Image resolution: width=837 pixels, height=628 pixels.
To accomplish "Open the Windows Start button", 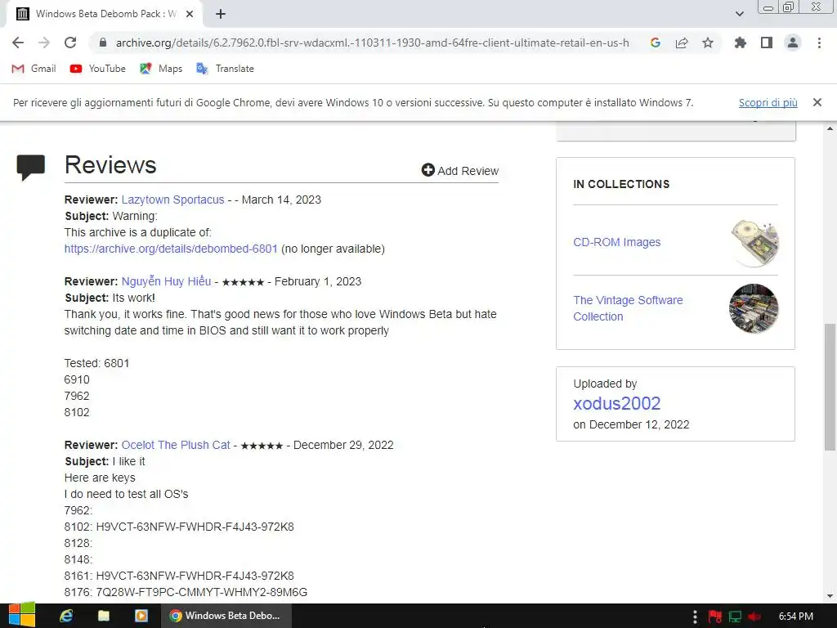I will coord(21,616).
